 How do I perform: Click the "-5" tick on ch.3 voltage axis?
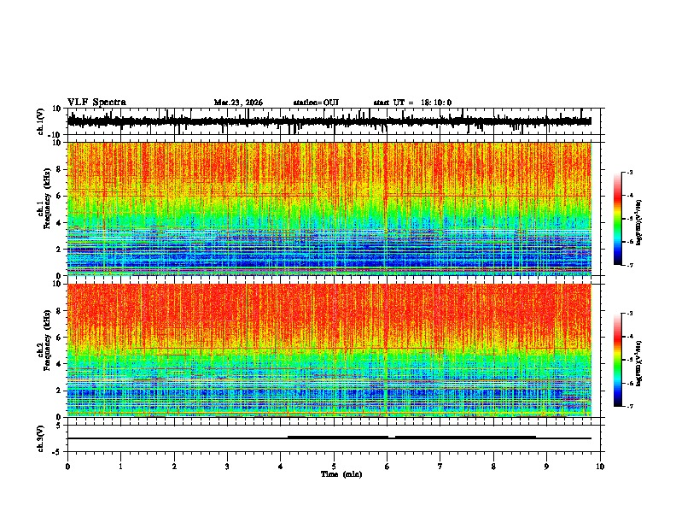[x=58, y=452]
